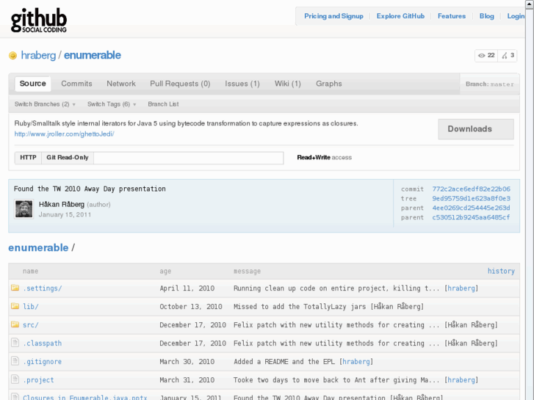Click the Login link
The height and width of the screenshot is (400, 534).
coord(516,16)
